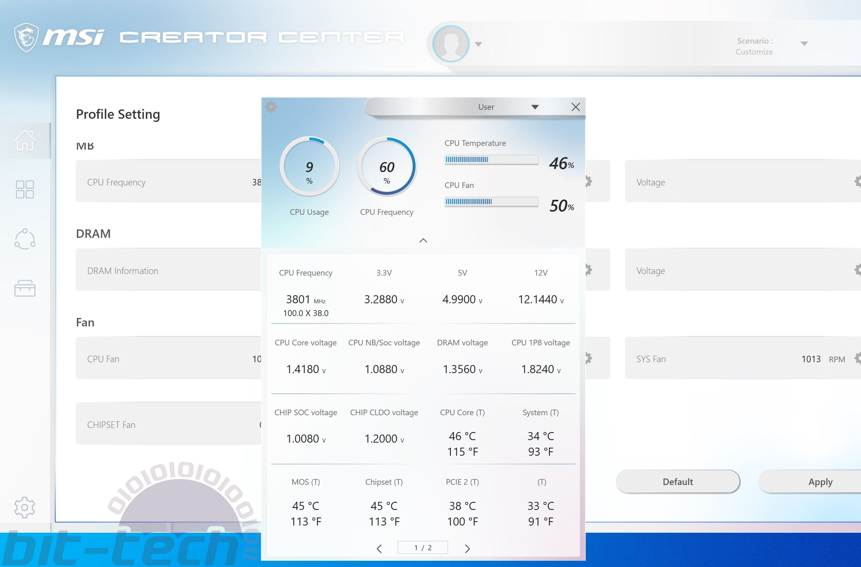Open gear settings for MB Voltage row

coord(857,181)
